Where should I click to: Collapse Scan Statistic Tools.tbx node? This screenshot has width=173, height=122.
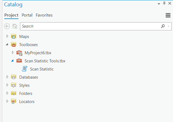pyautogui.click(x=12, y=60)
